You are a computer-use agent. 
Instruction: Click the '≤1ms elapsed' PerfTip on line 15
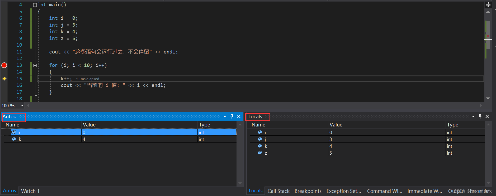click(88, 79)
